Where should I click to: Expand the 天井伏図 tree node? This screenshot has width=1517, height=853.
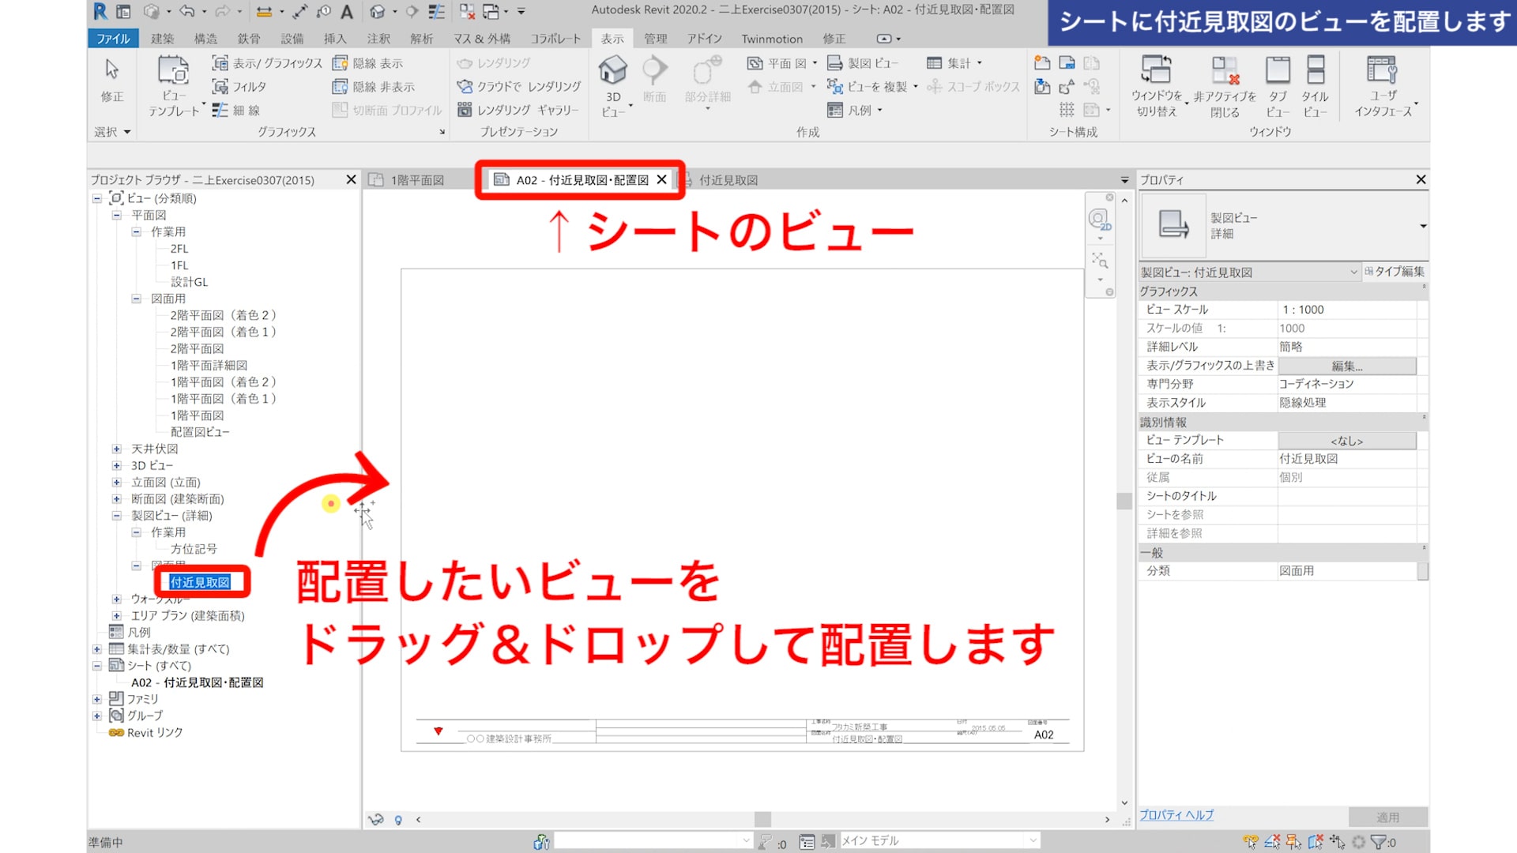116,449
